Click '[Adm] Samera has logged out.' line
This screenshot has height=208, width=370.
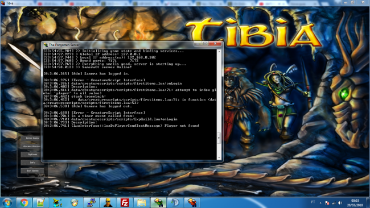click(87, 106)
